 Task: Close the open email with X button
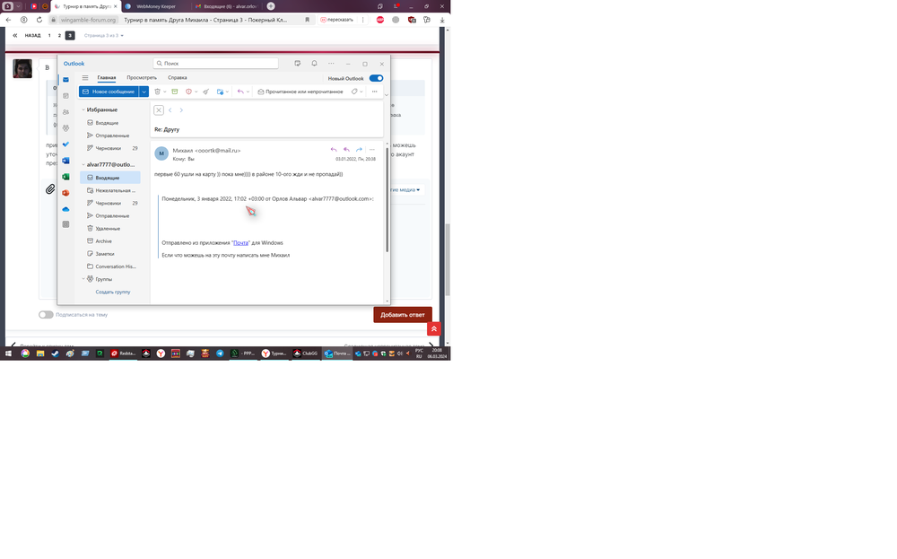tap(159, 110)
